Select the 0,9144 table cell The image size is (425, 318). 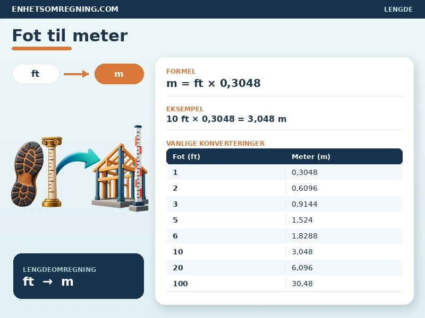coord(304,204)
